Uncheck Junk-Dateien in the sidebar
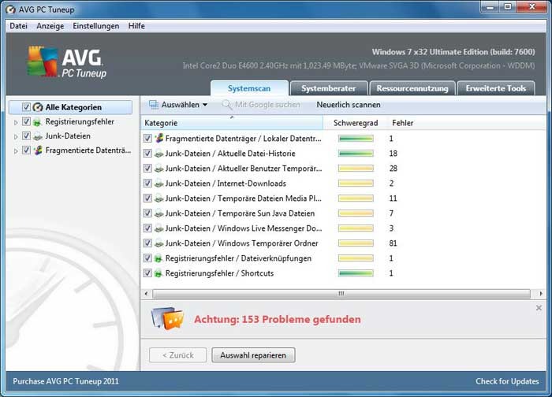 point(26,135)
